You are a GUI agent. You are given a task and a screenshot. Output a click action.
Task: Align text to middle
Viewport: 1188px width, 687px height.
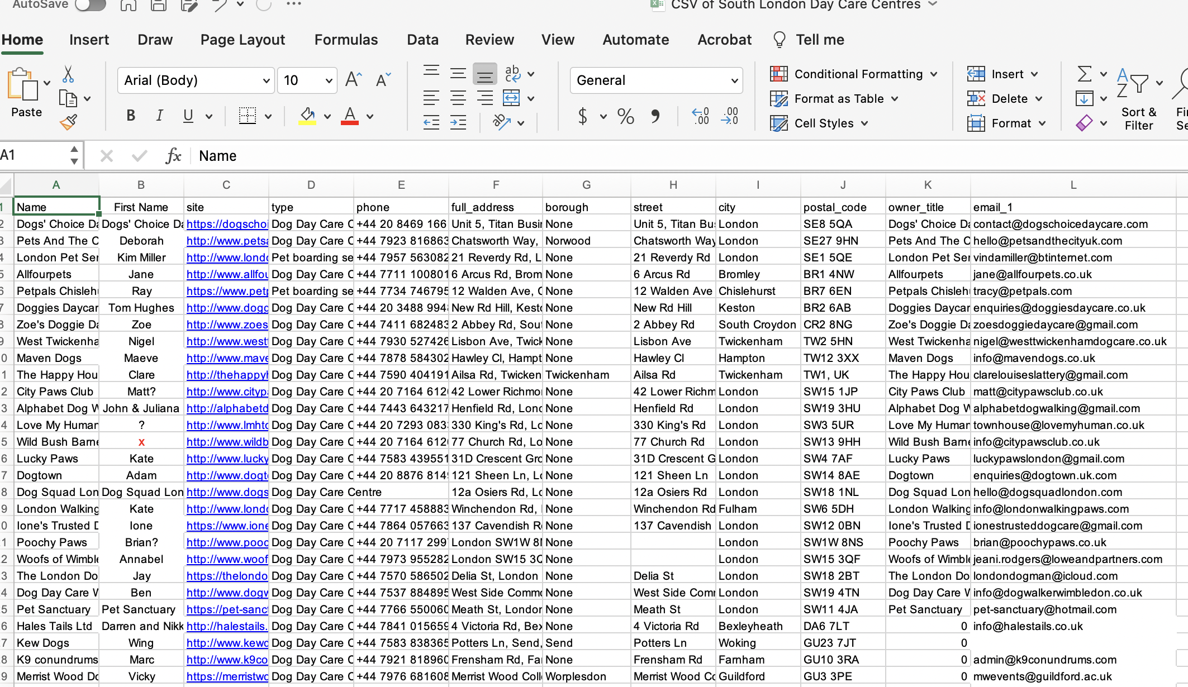458,73
